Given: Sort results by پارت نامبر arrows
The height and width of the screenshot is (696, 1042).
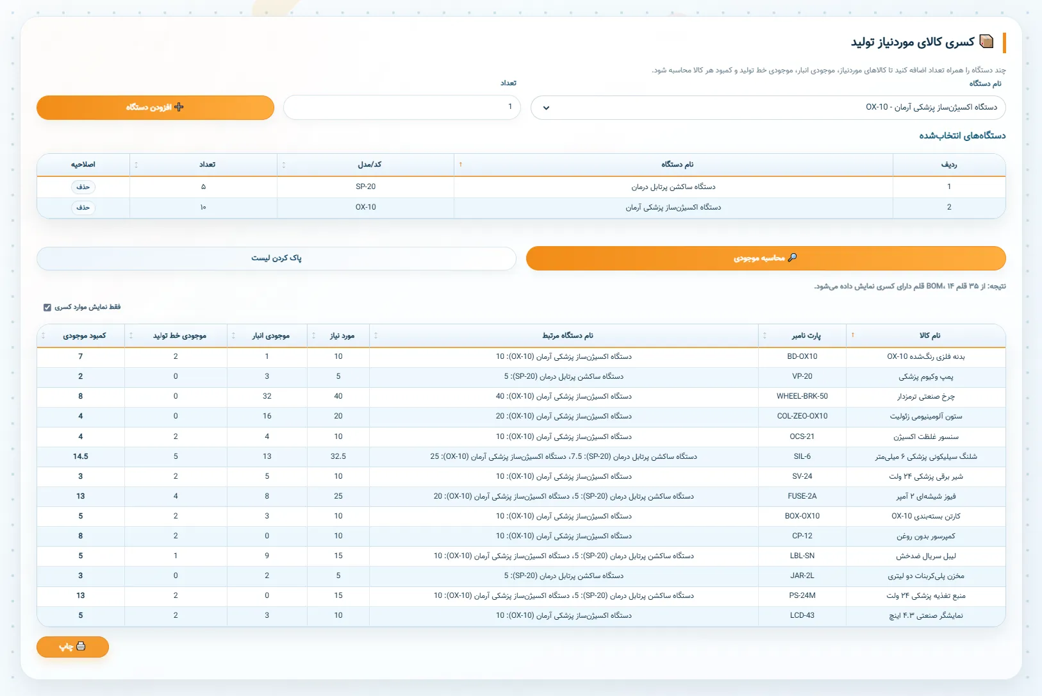Looking at the screenshot, I should (x=765, y=335).
